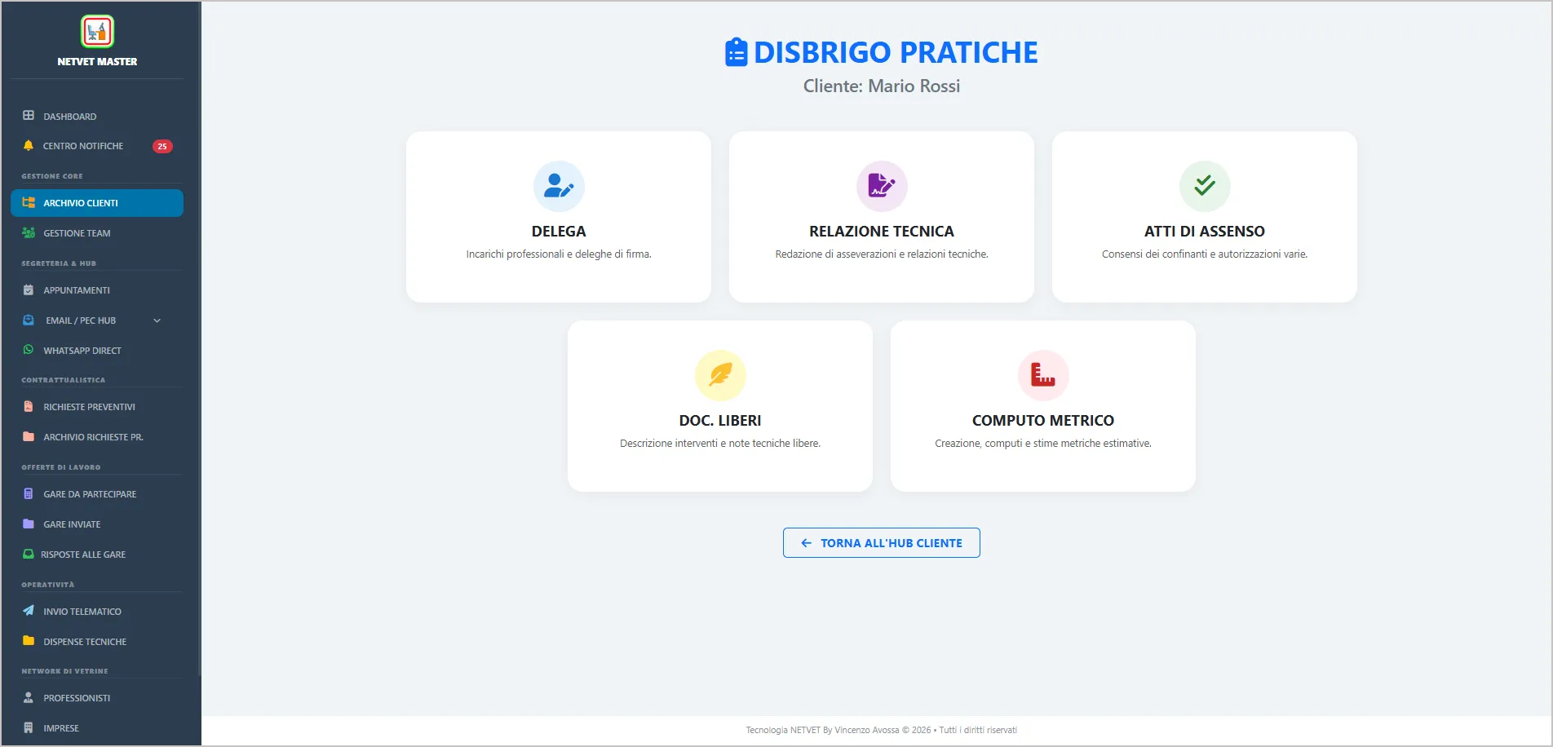Click the Imprese building icon

[x=29, y=727]
